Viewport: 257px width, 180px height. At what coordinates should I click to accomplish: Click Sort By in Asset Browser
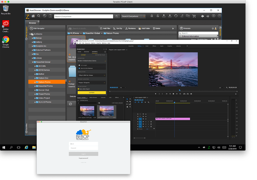click(118, 28)
